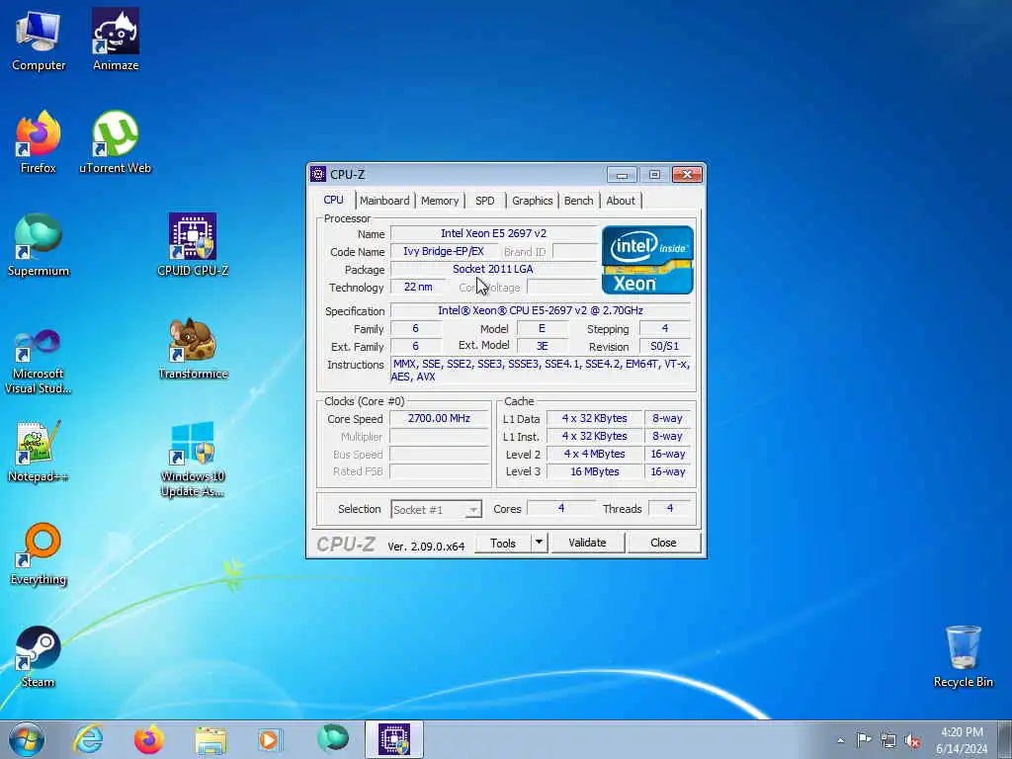This screenshot has width=1012, height=759.
Task: Open network tray icon
Action: (888, 740)
